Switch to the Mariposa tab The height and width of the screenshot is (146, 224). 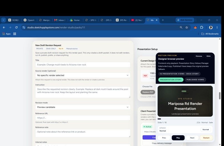tap(45, 20)
